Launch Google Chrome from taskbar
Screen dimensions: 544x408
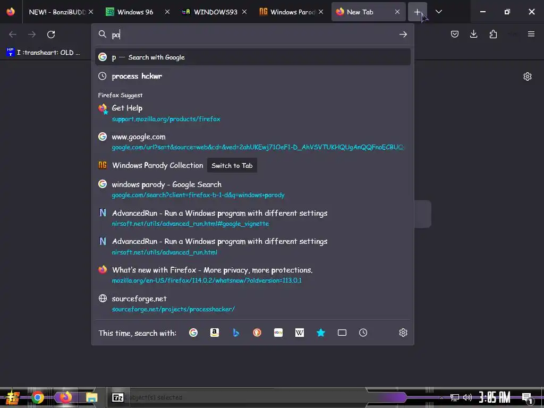[38, 397]
